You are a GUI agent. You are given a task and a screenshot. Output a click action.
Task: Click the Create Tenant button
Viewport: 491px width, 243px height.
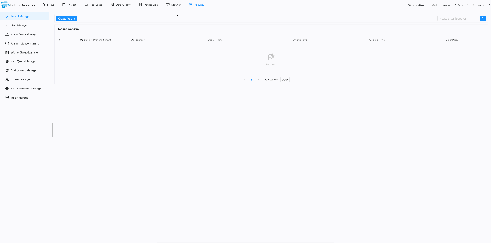click(x=66, y=19)
